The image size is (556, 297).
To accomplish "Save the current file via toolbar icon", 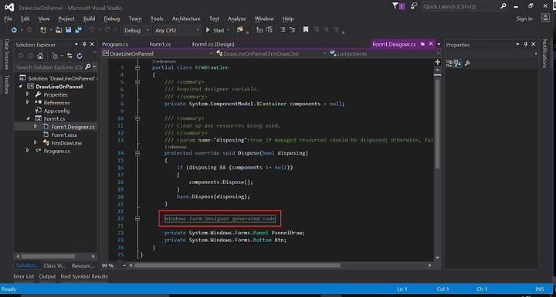I will point(69,30).
